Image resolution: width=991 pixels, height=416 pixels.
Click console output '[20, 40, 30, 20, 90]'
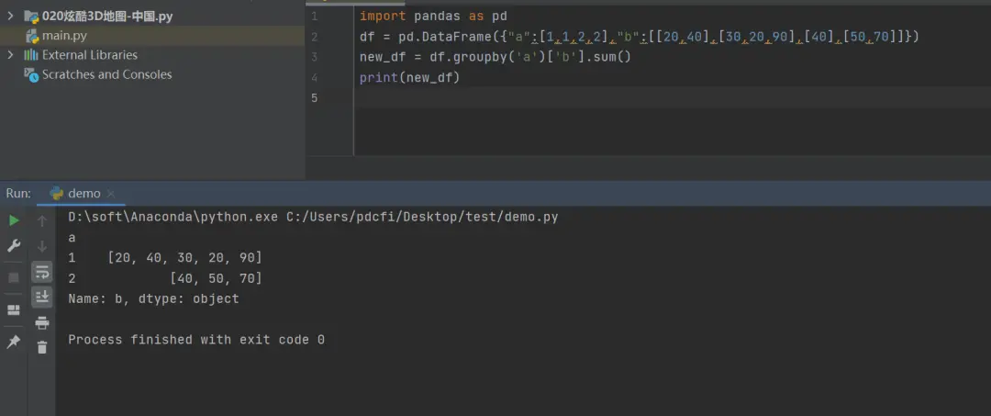(184, 258)
